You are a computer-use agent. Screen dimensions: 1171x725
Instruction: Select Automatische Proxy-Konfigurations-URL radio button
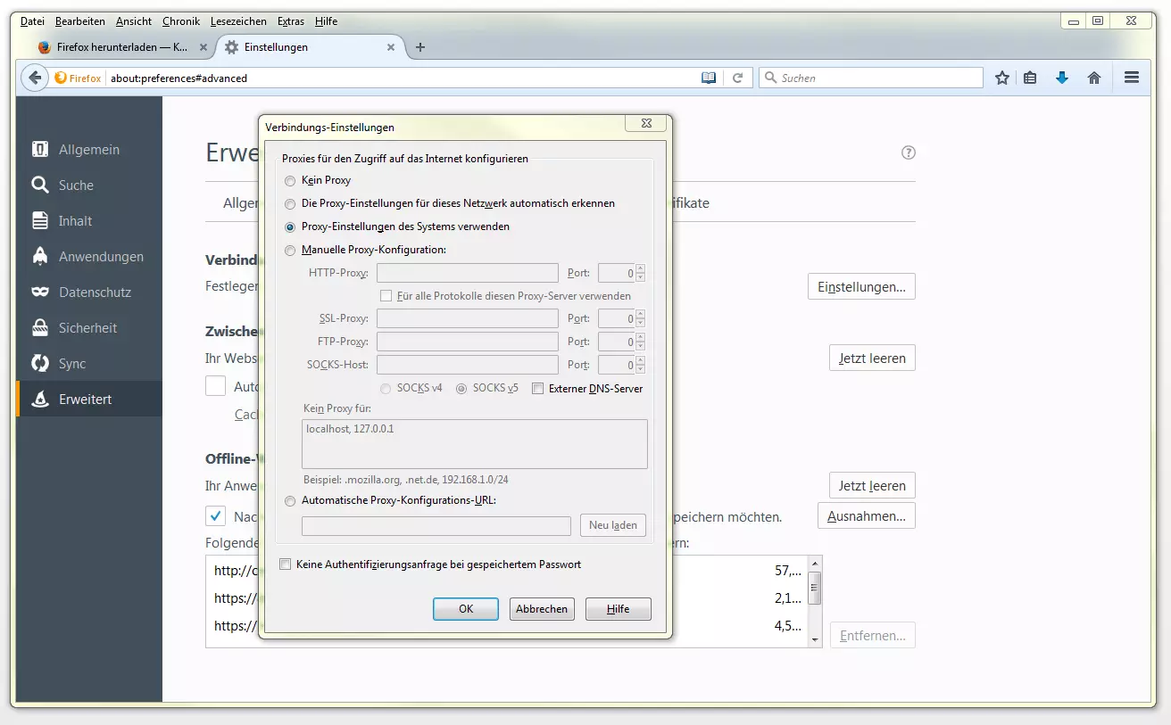pos(290,501)
